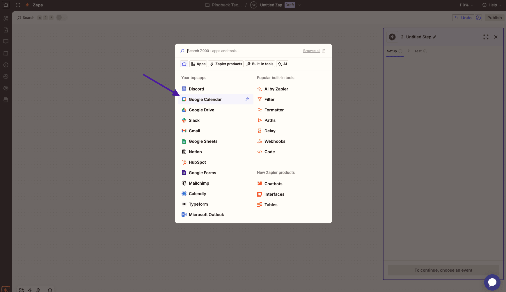Click the Gmail envelope icon
This screenshot has height=292, width=506.
[184, 131]
